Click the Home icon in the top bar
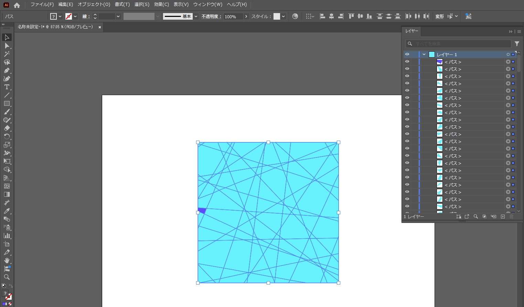Image resolution: width=524 pixels, height=307 pixels. (17, 5)
